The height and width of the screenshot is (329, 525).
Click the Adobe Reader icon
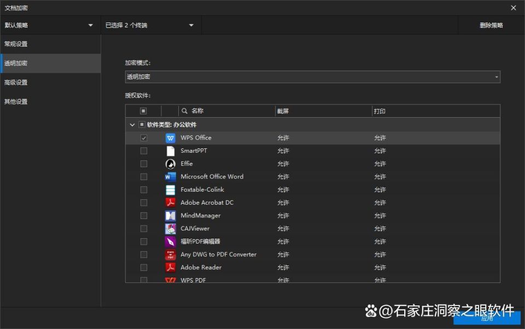tap(171, 268)
